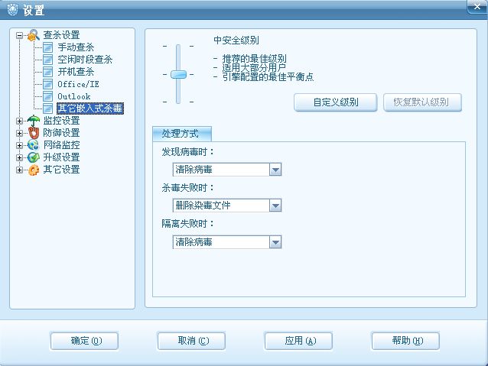Switch to the 处理方式 tab
Screen dimensions: 488x366
(182, 134)
